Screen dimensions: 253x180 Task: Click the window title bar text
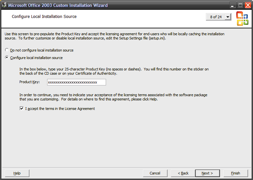[58, 5]
